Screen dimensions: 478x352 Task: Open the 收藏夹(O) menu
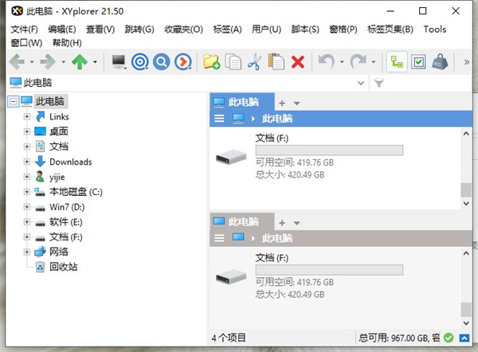(183, 29)
